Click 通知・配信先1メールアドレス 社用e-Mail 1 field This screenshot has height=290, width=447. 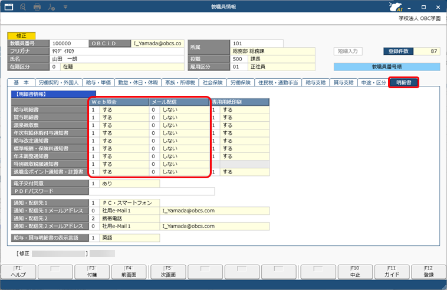(124, 211)
